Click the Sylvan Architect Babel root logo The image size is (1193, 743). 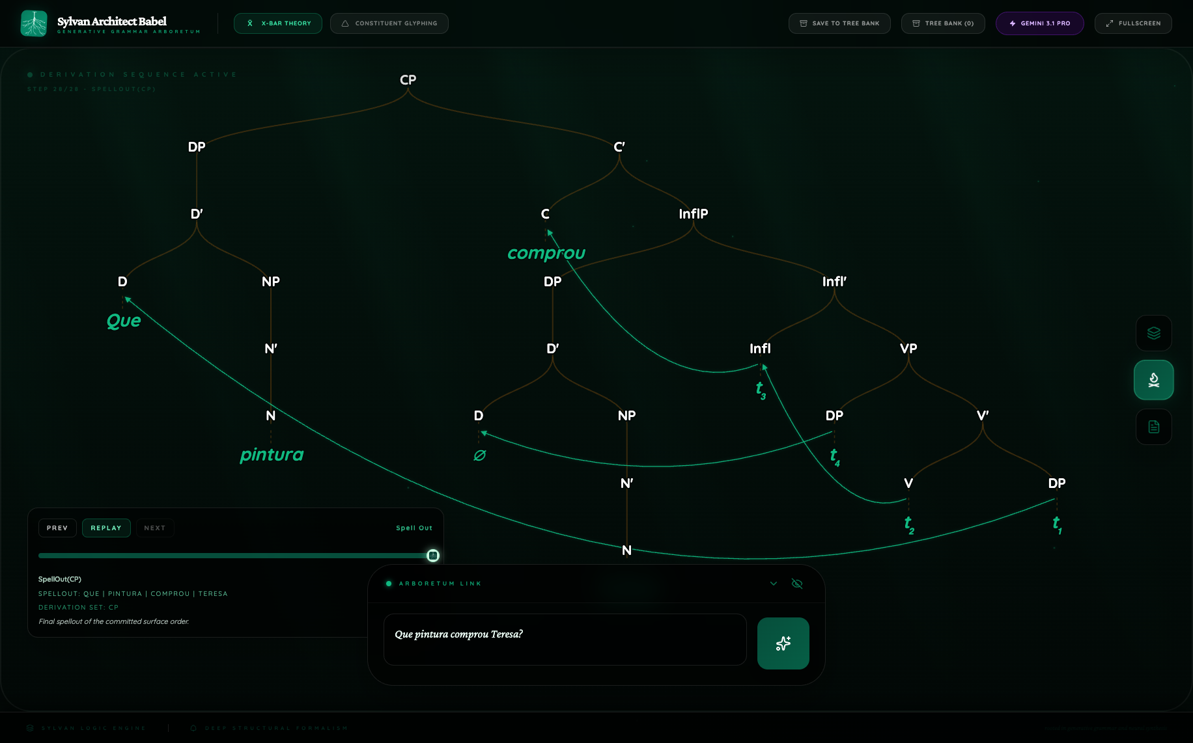click(x=34, y=23)
